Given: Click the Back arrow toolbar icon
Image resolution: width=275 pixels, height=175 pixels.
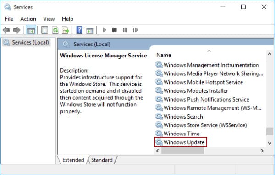Looking at the screenshot, I should [x=6, y=30].
